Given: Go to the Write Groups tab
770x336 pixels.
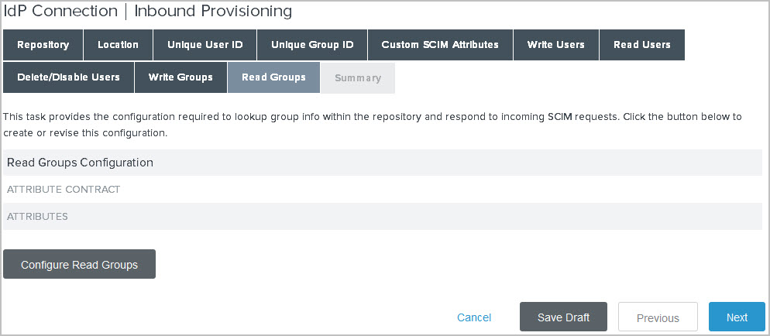Looking at the screenshot, I should tap(180, 77).
